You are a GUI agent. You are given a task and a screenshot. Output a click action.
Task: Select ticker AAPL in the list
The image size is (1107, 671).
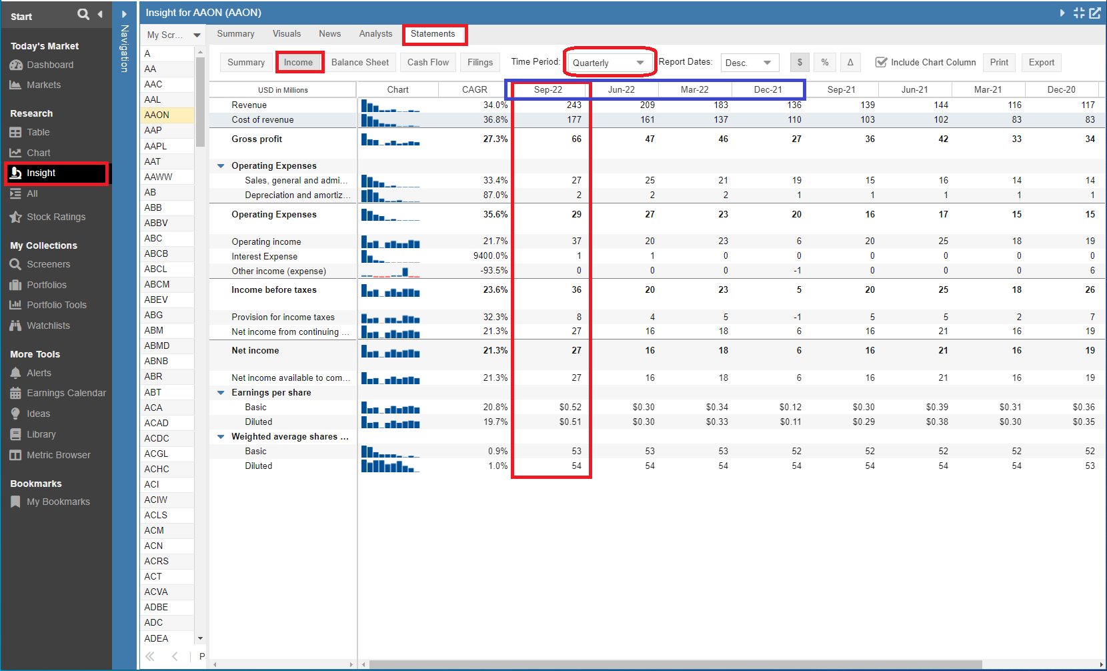pyautogui.click(x=167, y=146)
